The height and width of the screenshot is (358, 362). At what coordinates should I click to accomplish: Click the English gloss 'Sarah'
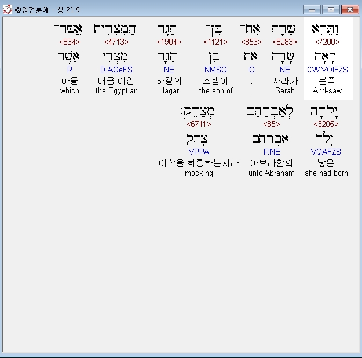pyautogui.click(x=284, y=90)
